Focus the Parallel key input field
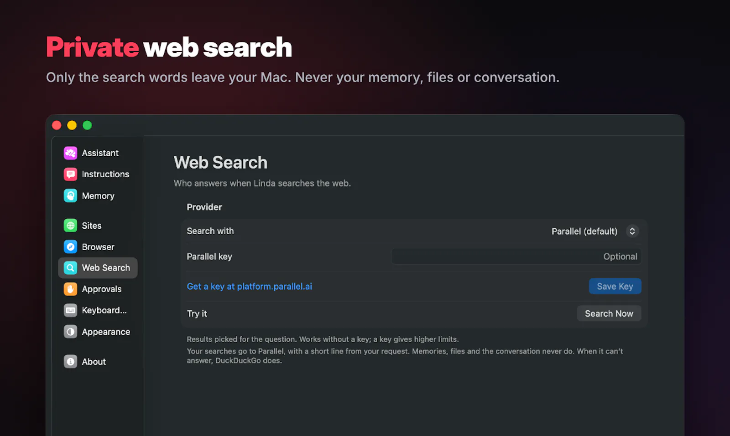The height and width of the screenshot is (436, 730). (x=516, y=256)
